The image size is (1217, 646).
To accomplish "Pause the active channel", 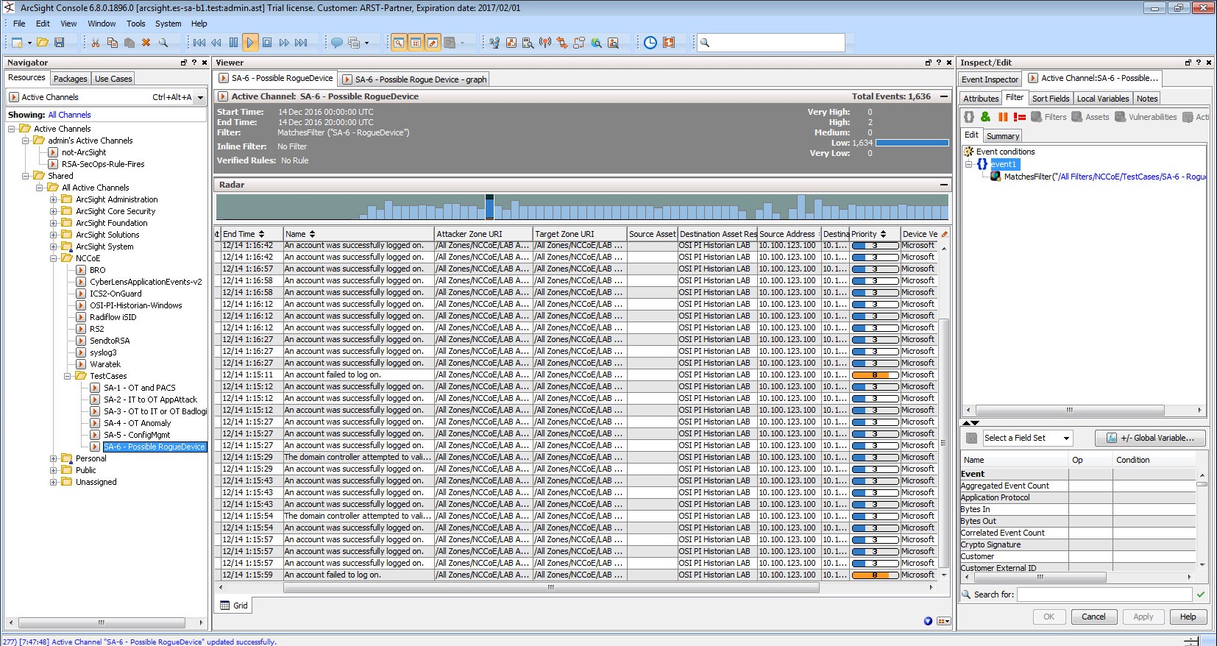I will (x=233, y=43).
